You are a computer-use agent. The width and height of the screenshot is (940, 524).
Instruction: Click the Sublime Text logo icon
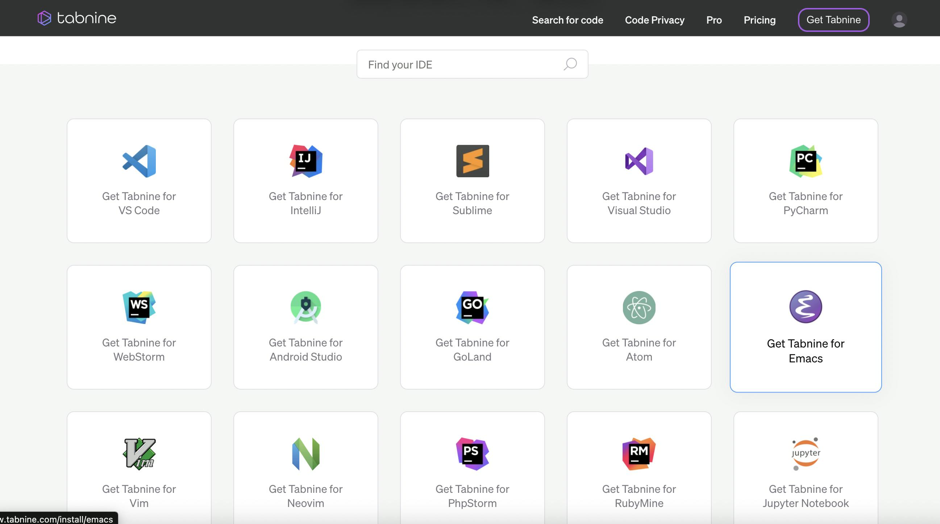[x=473, y=161]
